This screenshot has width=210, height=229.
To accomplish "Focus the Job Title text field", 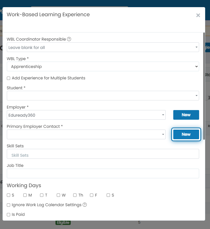I will pyautogui.click(x=103, y=173).
